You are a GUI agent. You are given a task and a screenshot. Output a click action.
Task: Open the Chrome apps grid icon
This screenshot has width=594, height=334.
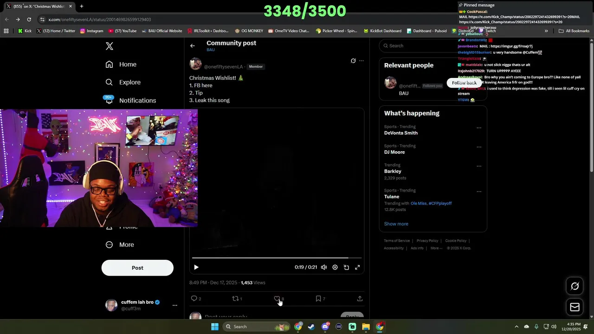(6, 31)
